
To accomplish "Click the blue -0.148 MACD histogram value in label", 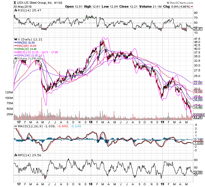I will click(x=76, y=126).
